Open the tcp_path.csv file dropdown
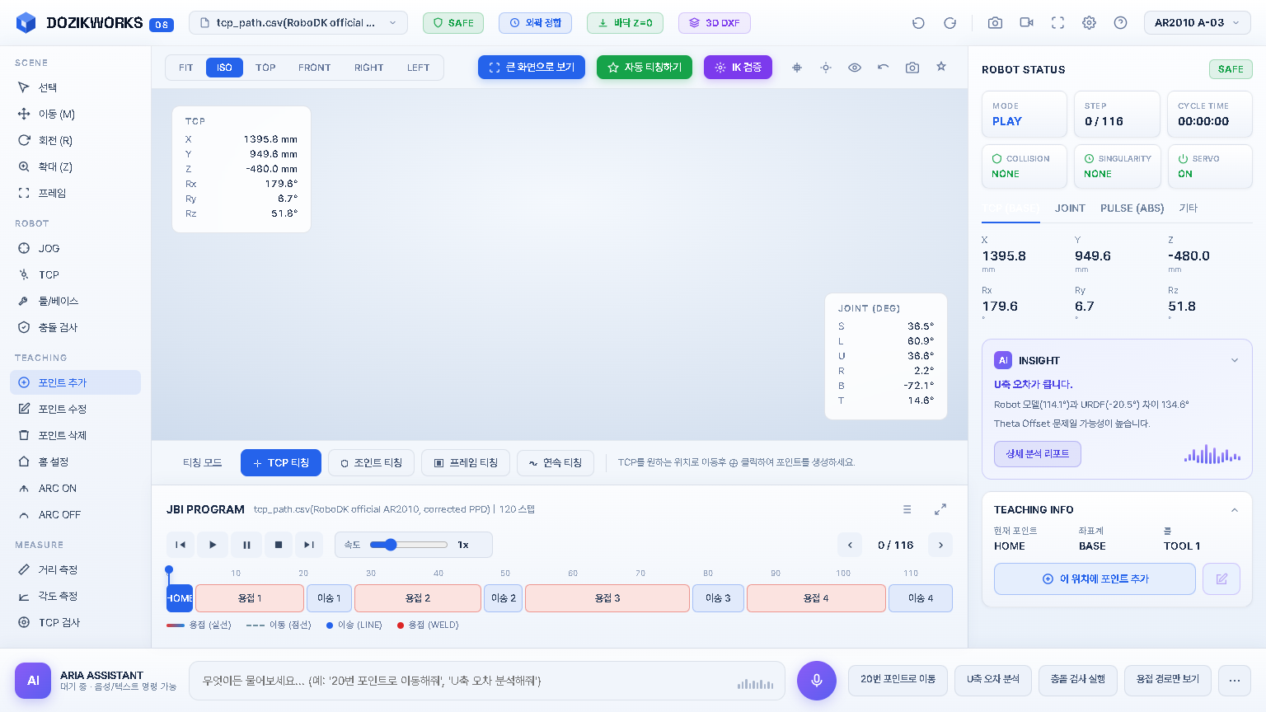This screenshot has width=1266, height=712. (x=298, y=23)
